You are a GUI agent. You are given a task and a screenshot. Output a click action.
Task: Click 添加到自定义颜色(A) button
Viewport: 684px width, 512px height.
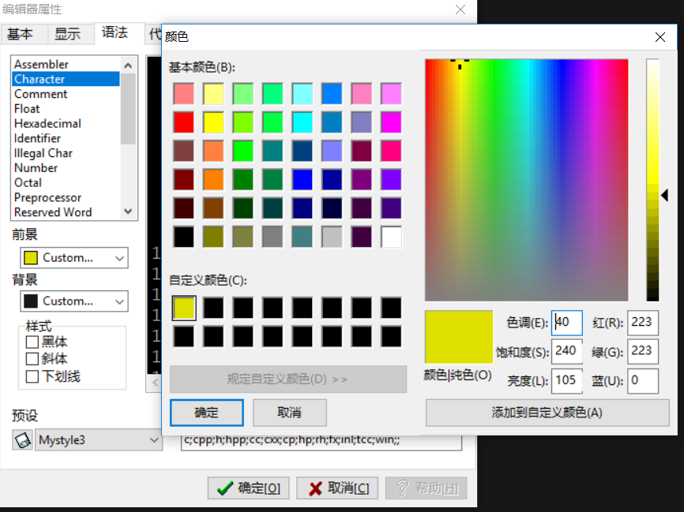click(547, 413)
